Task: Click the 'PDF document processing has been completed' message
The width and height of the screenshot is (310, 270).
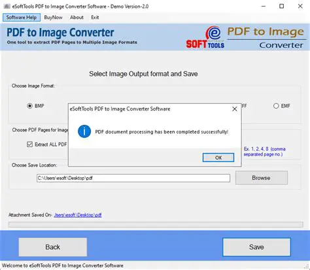Action: click(x=162, y=132)
